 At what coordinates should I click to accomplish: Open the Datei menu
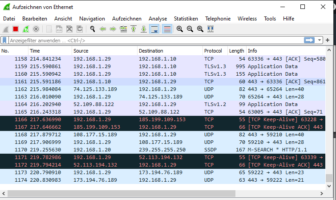9,19
